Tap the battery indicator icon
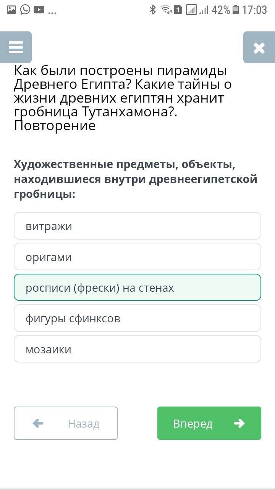This screenshot has width=275, height=490. 236,10
